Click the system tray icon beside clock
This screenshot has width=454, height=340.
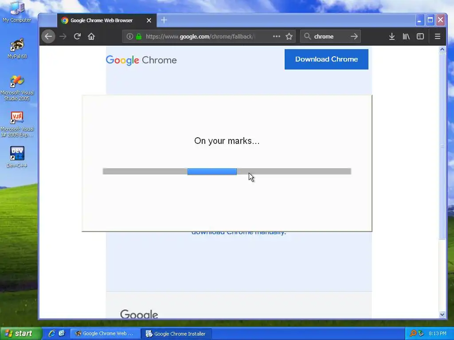[x=421, y=333]
